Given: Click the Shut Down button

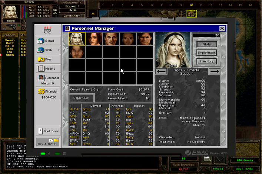Looking at the screenshot, I should pyautogui.click(x=48, y=131).
